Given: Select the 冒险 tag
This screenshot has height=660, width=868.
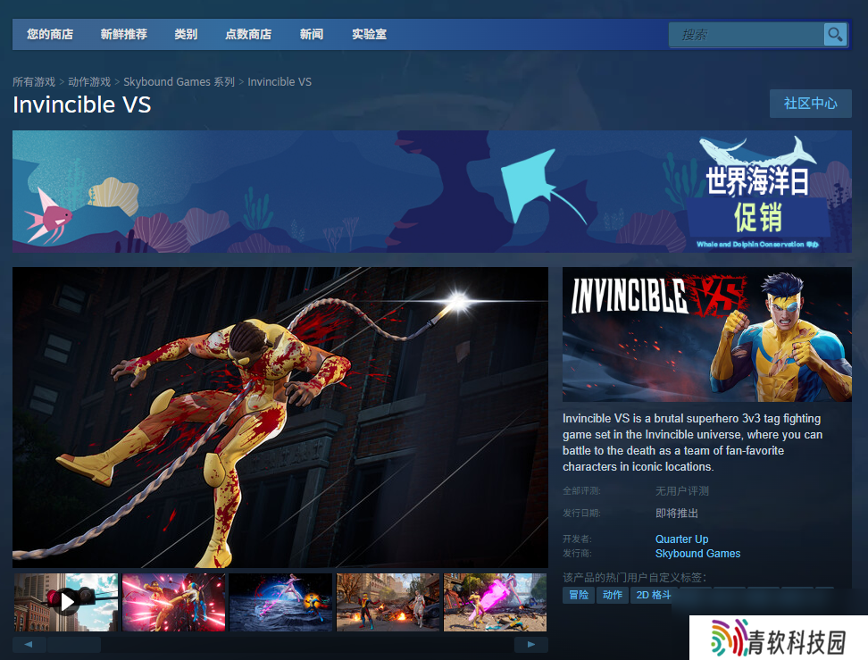Looking at the screenshot, I should (x=579, y=595).
